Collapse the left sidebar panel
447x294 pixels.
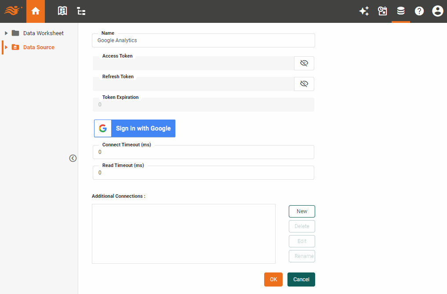(x=73, y=158)
